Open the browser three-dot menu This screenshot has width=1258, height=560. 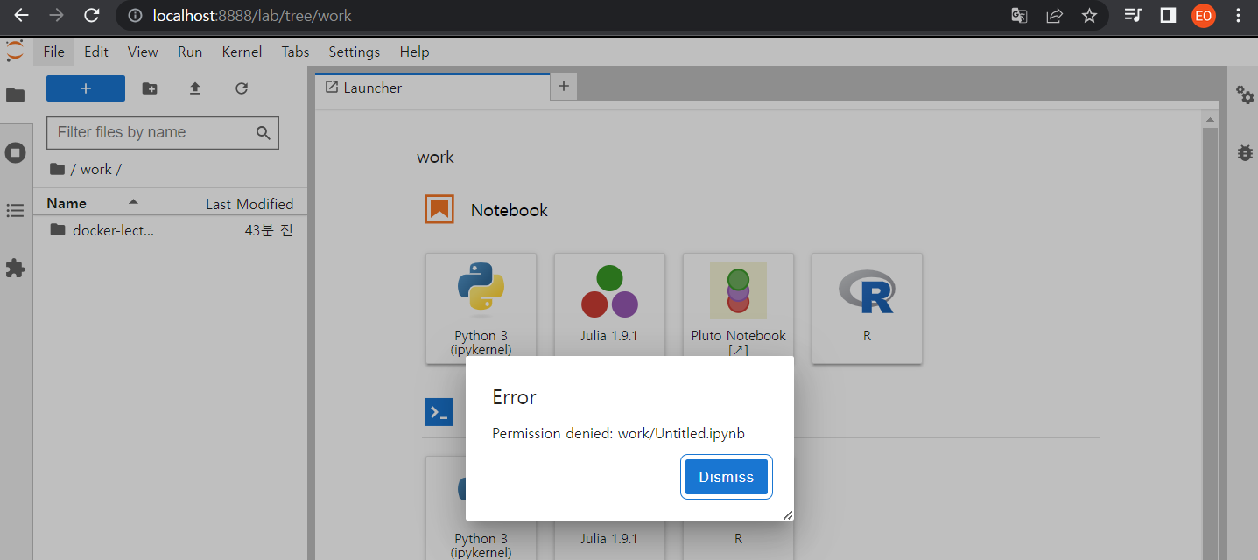point(1238,16)
